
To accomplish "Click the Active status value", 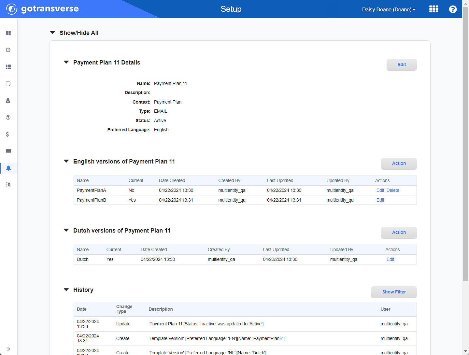I will tap(160, 121).
